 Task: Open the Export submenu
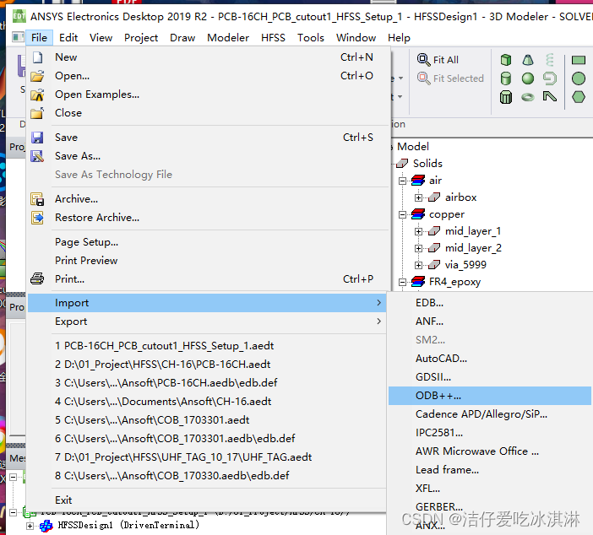207,322
